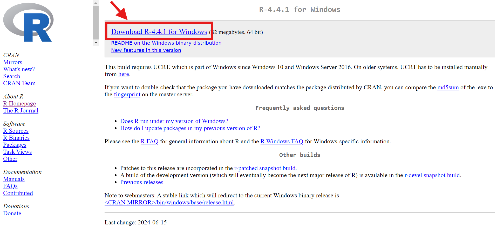Open README on the Windows binary distribution
497x227 pixels.
(x=166, y=43)
